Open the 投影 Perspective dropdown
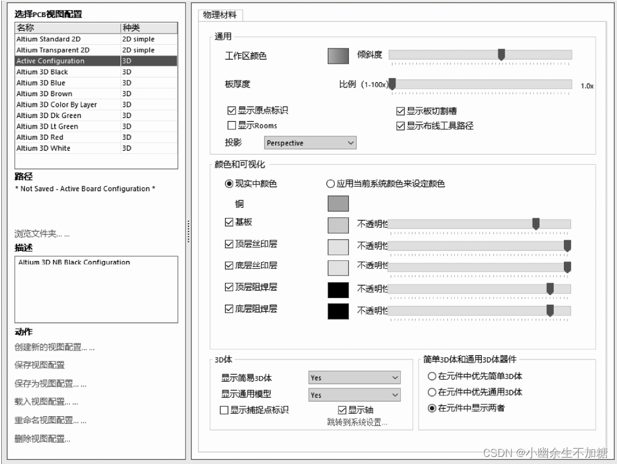The width and height of the screenshot is (617, 464). (310, 142)
